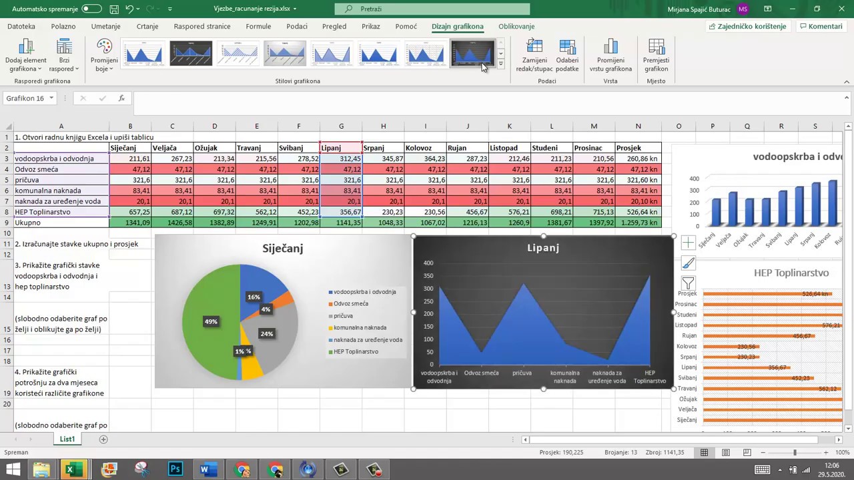Open Photoshop from the taskbar
Viewport: 854px width, 480px height.
click(x=175, y=469)
